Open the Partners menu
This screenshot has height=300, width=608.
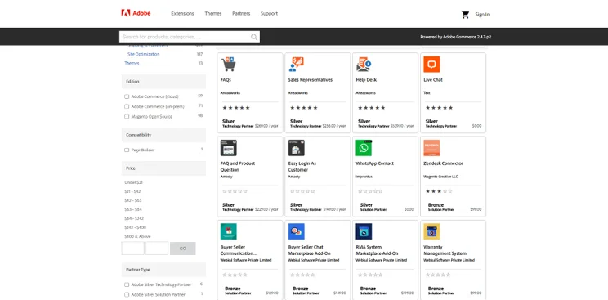(241, 14)
